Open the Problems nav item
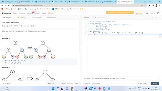The height and width of the screenshot is (91, 162). (22, 13)
